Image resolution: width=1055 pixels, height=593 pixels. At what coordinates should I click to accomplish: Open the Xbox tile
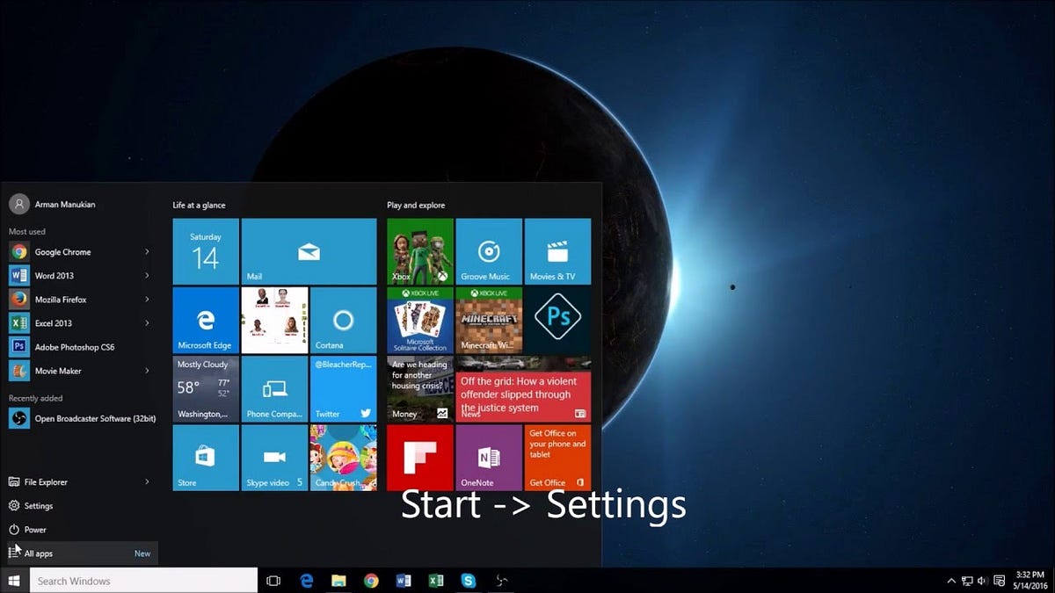(x=420, y=251)
